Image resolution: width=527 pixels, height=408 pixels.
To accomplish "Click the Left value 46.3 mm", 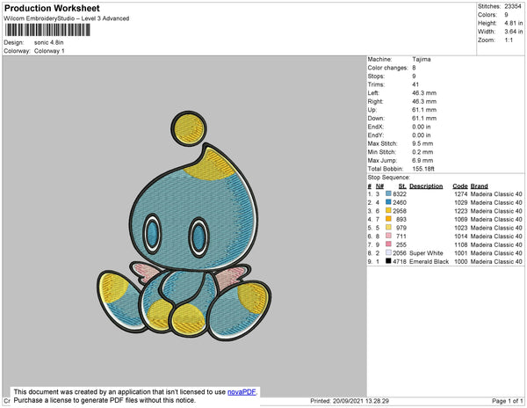I will (424, 93).
